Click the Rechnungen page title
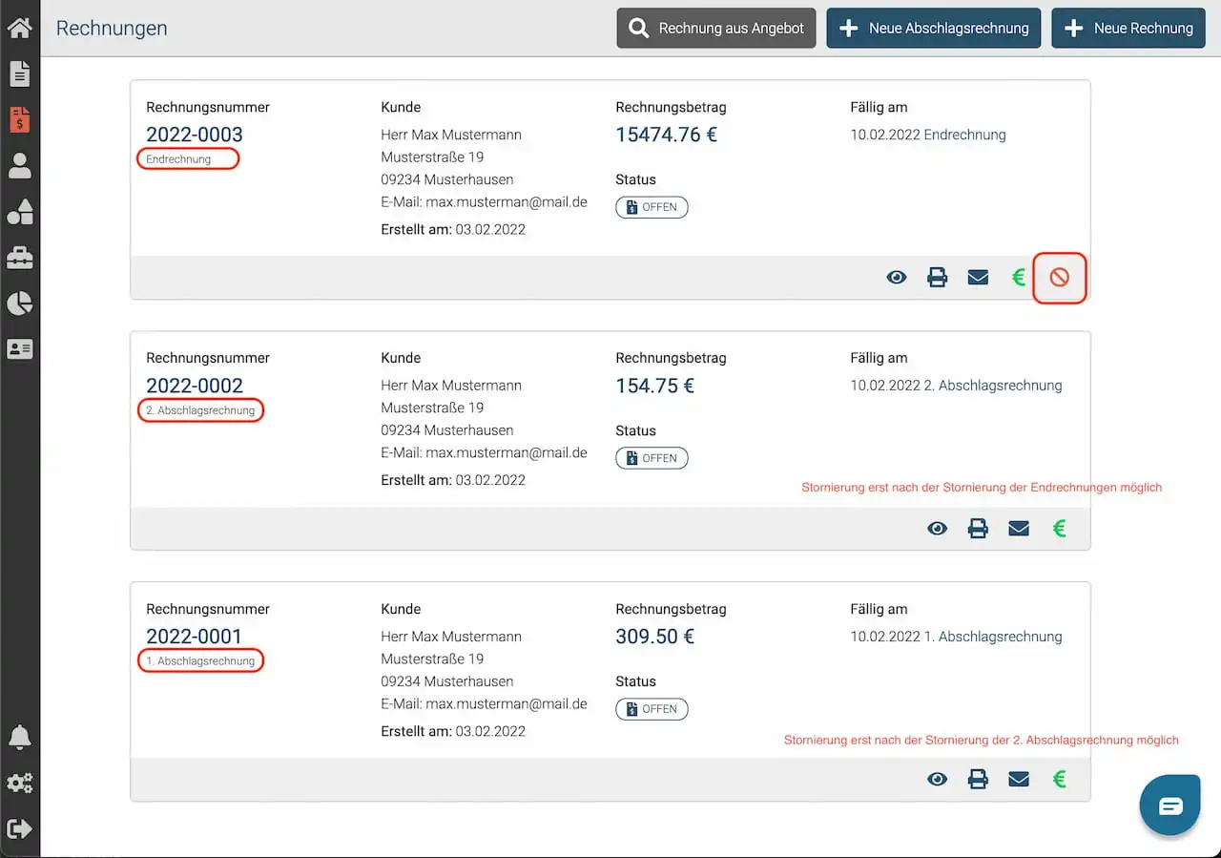1221x858 pixels. tap(112, 29)
